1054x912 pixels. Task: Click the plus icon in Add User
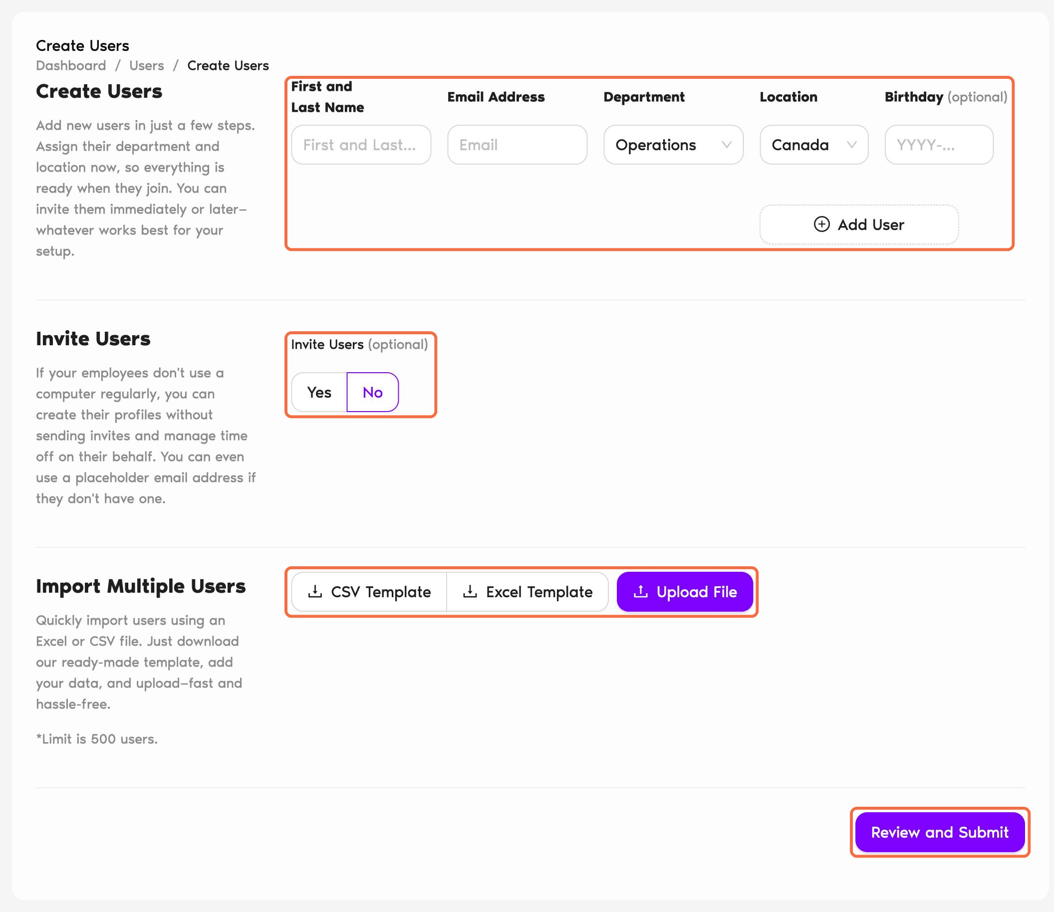point(821,225)
